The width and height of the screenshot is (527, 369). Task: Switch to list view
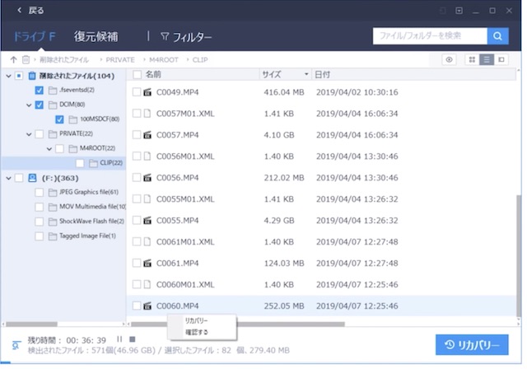pos(487,60)
